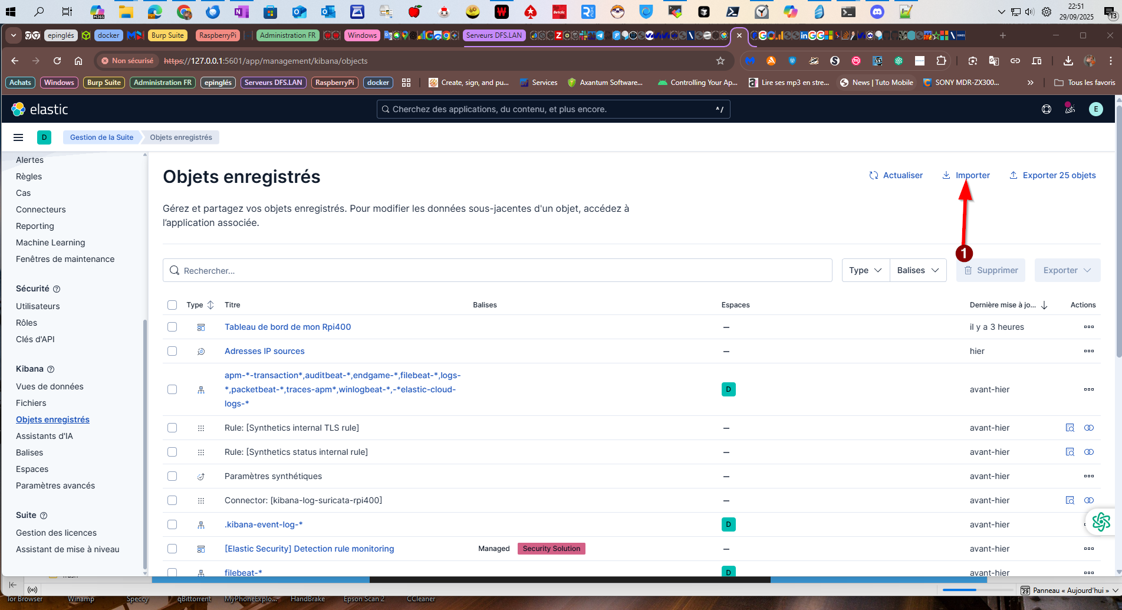
Task: Open the hamburger navigation menu
Action: click(18, 137)
